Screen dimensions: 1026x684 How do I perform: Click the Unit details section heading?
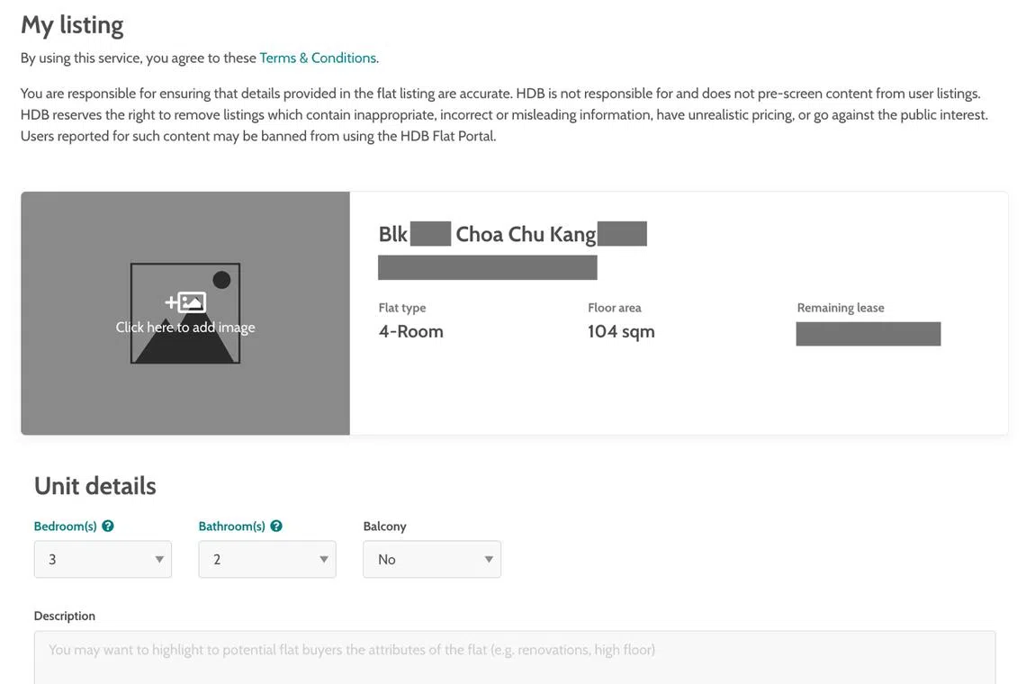pyautogui.click(x=94, y=486)
